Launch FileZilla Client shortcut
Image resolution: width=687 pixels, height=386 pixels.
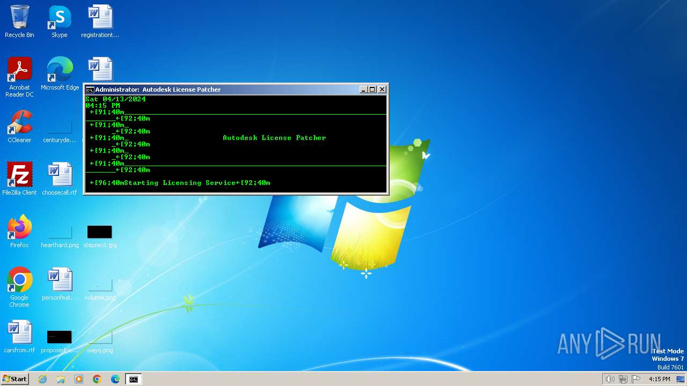pyautogui.click(x=19, y=179)
